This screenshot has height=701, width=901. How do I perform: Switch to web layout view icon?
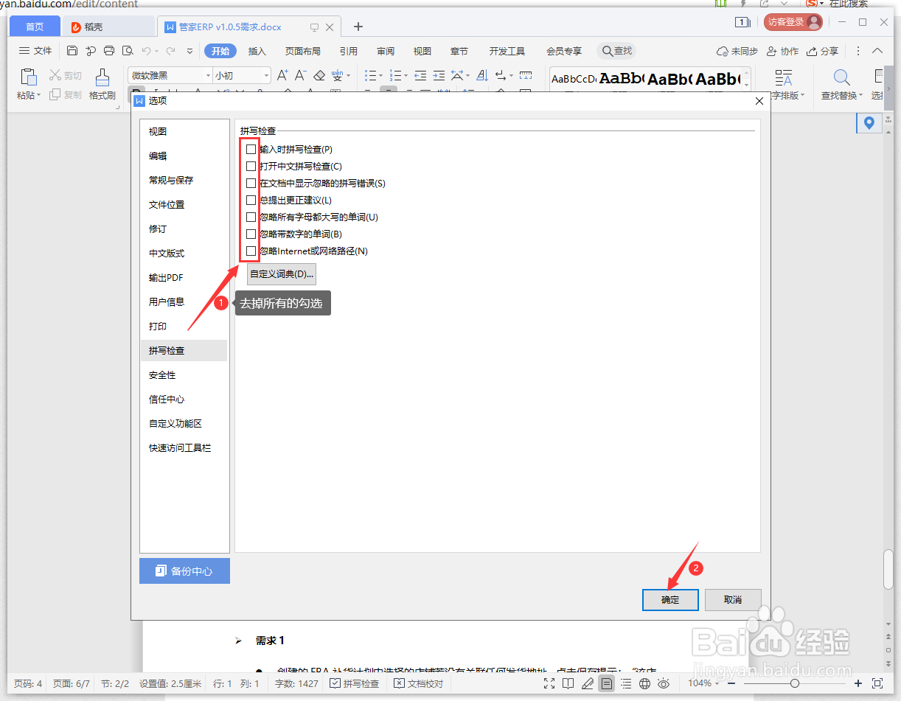645,683
